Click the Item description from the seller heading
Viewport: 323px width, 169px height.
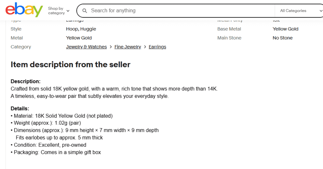coord(71,64)
